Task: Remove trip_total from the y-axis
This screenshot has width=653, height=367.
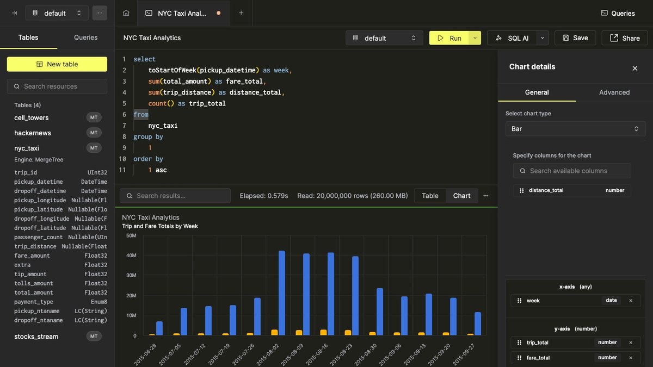Action: click(x=631, y=343)
